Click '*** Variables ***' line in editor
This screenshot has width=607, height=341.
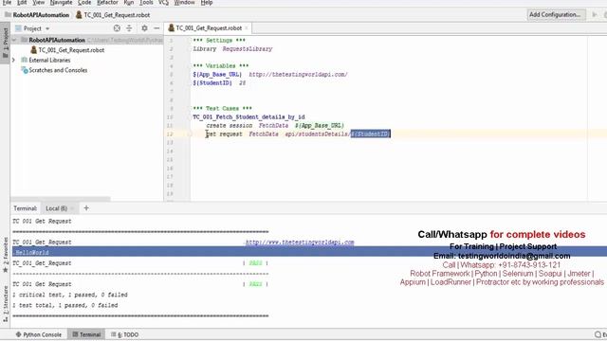[221, 65]
